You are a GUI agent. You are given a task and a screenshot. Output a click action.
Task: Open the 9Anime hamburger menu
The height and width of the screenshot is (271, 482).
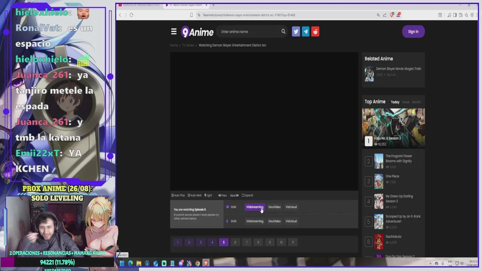(x=174, y=32)
